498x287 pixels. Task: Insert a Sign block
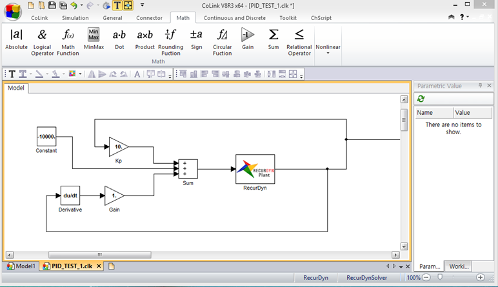coord(196,39)
